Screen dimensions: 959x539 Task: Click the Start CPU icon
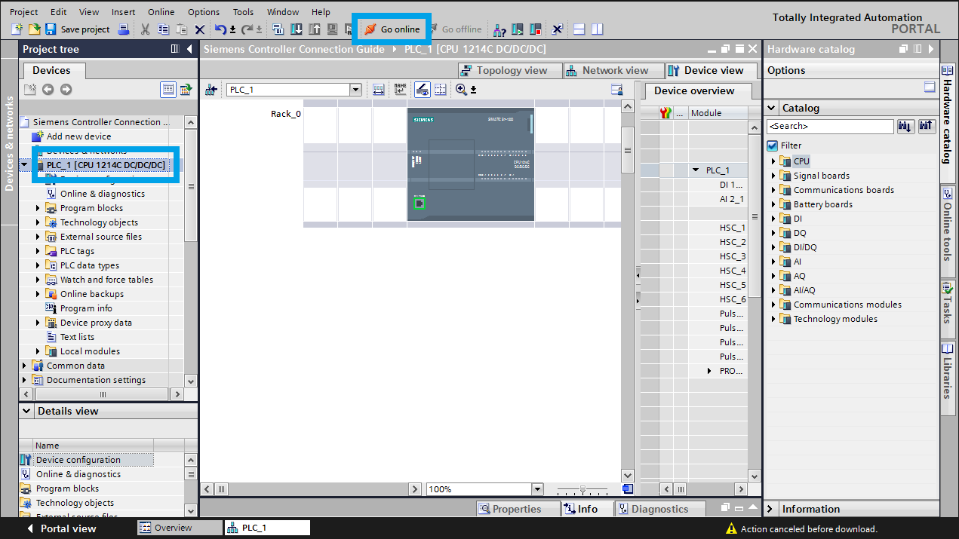pos(517,29)
